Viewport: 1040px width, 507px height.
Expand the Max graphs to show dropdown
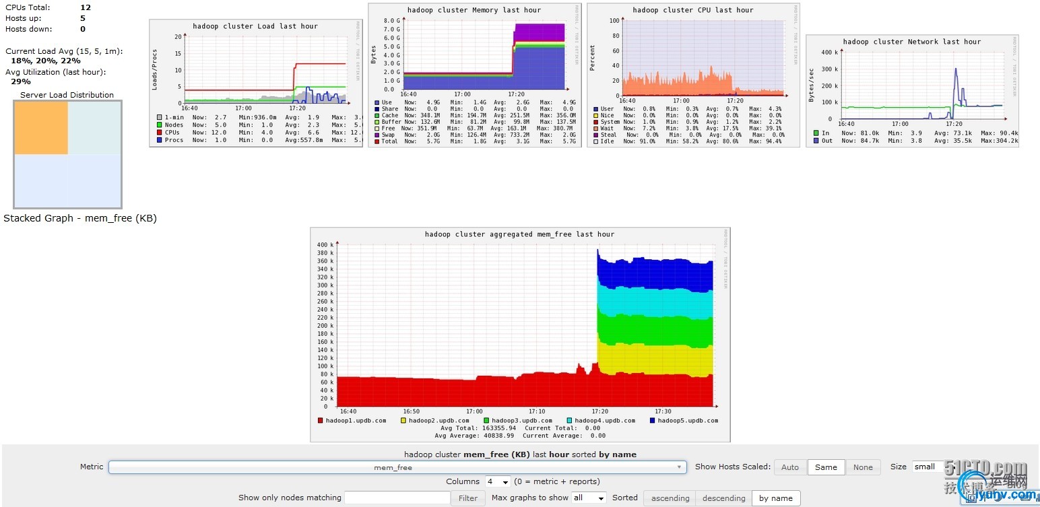click(588, 498)
